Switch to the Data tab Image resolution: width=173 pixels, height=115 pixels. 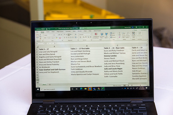point(74,31)
